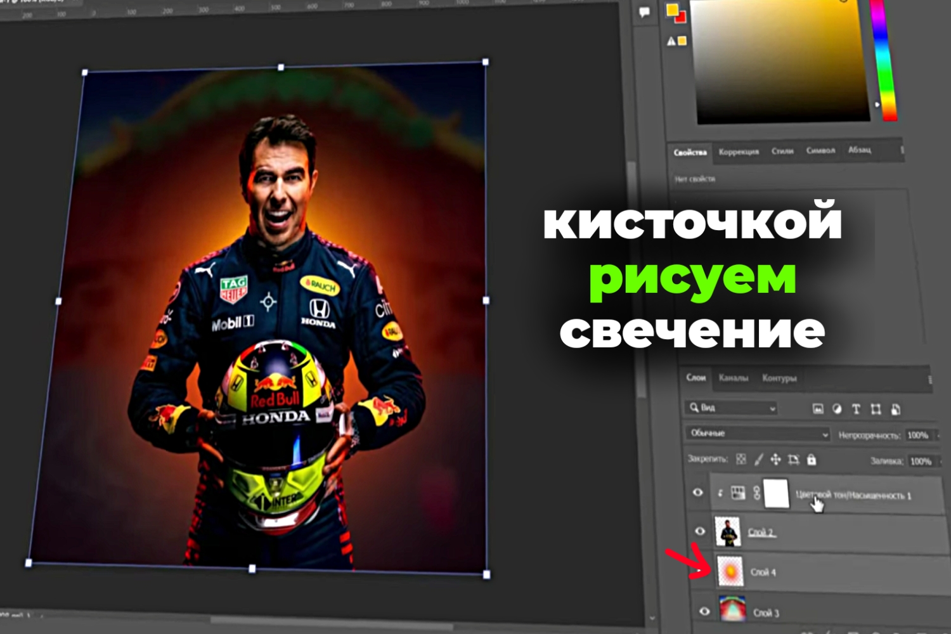Open the Обычные blend mode dropdown

click(x=758, y=434)
